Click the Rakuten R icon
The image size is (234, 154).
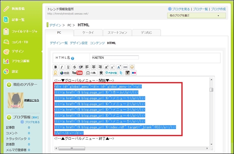(101, 73)
